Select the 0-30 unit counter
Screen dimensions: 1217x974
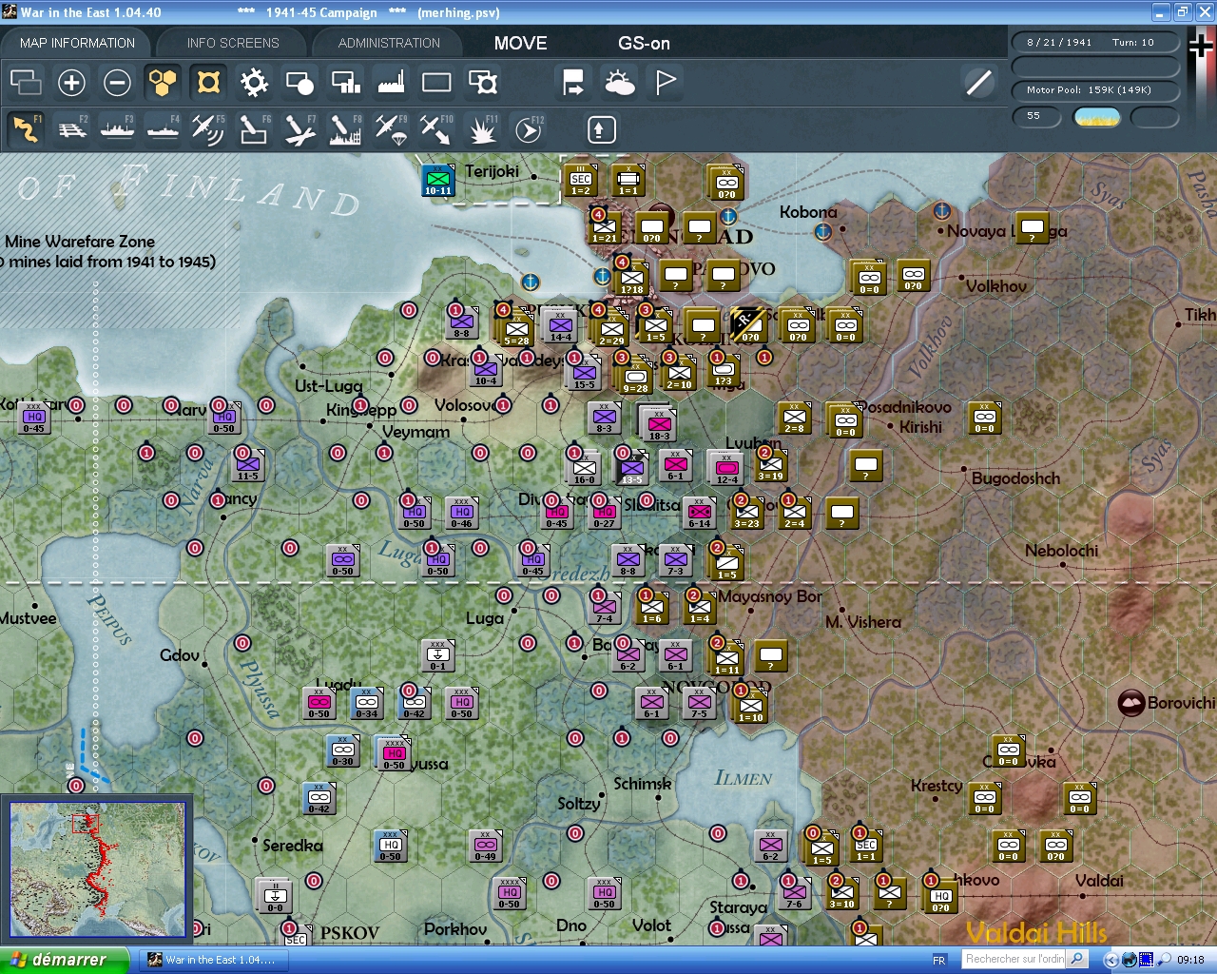coord(343,750)
